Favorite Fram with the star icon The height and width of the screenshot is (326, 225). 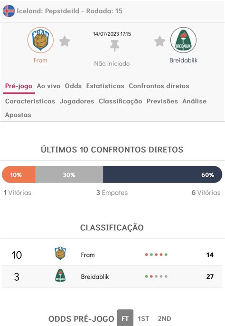coord(65,41)
